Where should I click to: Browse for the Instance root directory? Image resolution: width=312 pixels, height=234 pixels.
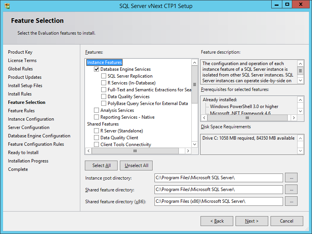(x=291, y=177)
